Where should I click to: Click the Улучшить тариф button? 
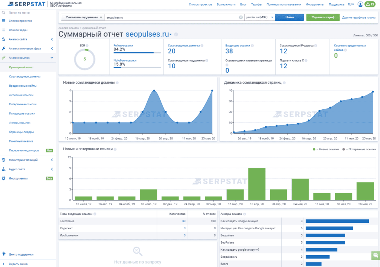click(x=323, y=17)
